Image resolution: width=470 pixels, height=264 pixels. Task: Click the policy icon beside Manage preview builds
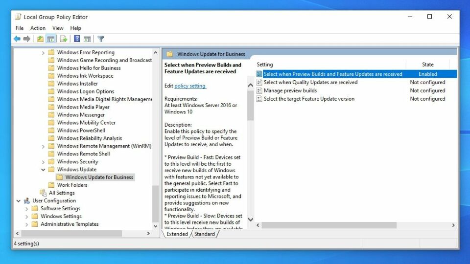tap(259, 90)
